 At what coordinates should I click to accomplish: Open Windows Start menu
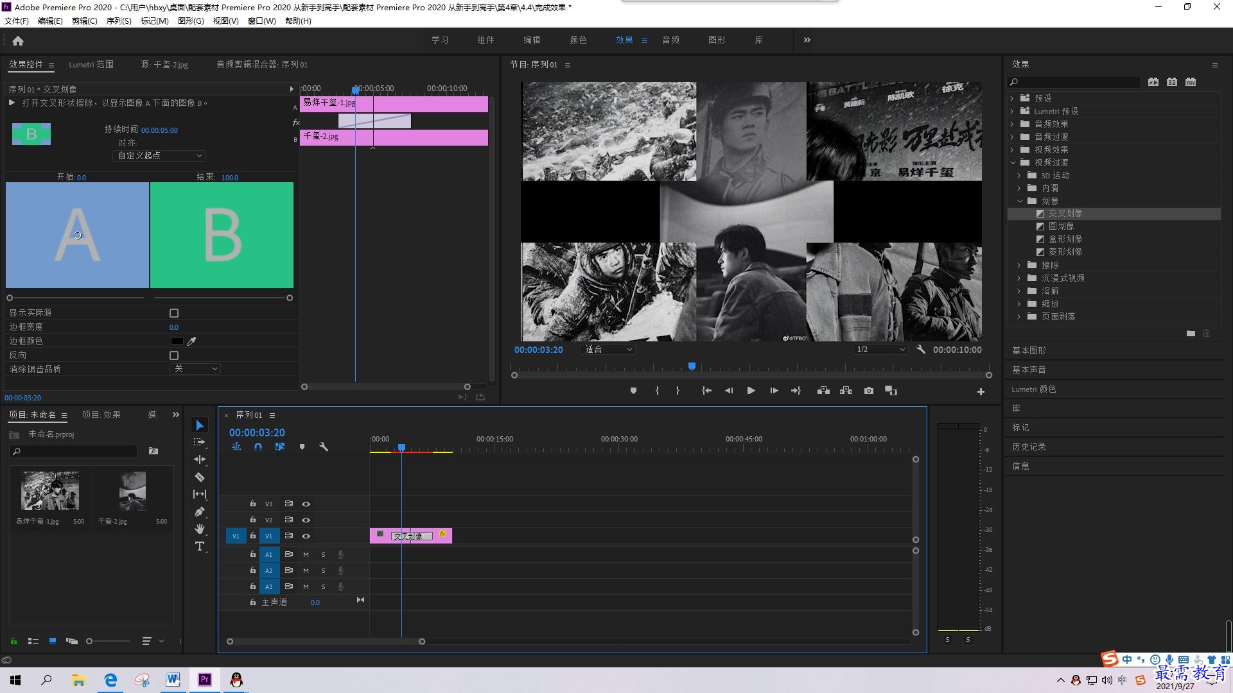click(x=15, y=680)
